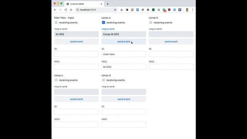Go back using the browser back arrow
This screenshot has width=247, height=139.
click(x=55, y=10)
